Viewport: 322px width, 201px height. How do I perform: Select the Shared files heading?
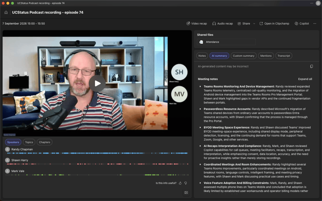205,35
